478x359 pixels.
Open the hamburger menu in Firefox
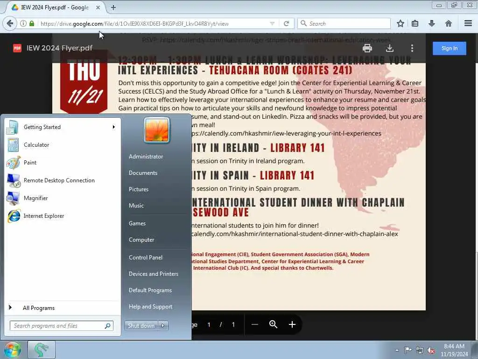[468, 23]
